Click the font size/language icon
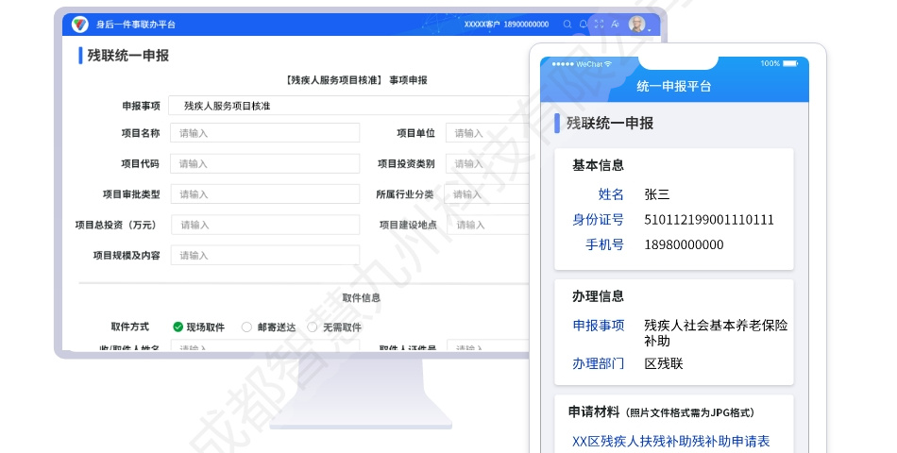 tap(615, 25)
